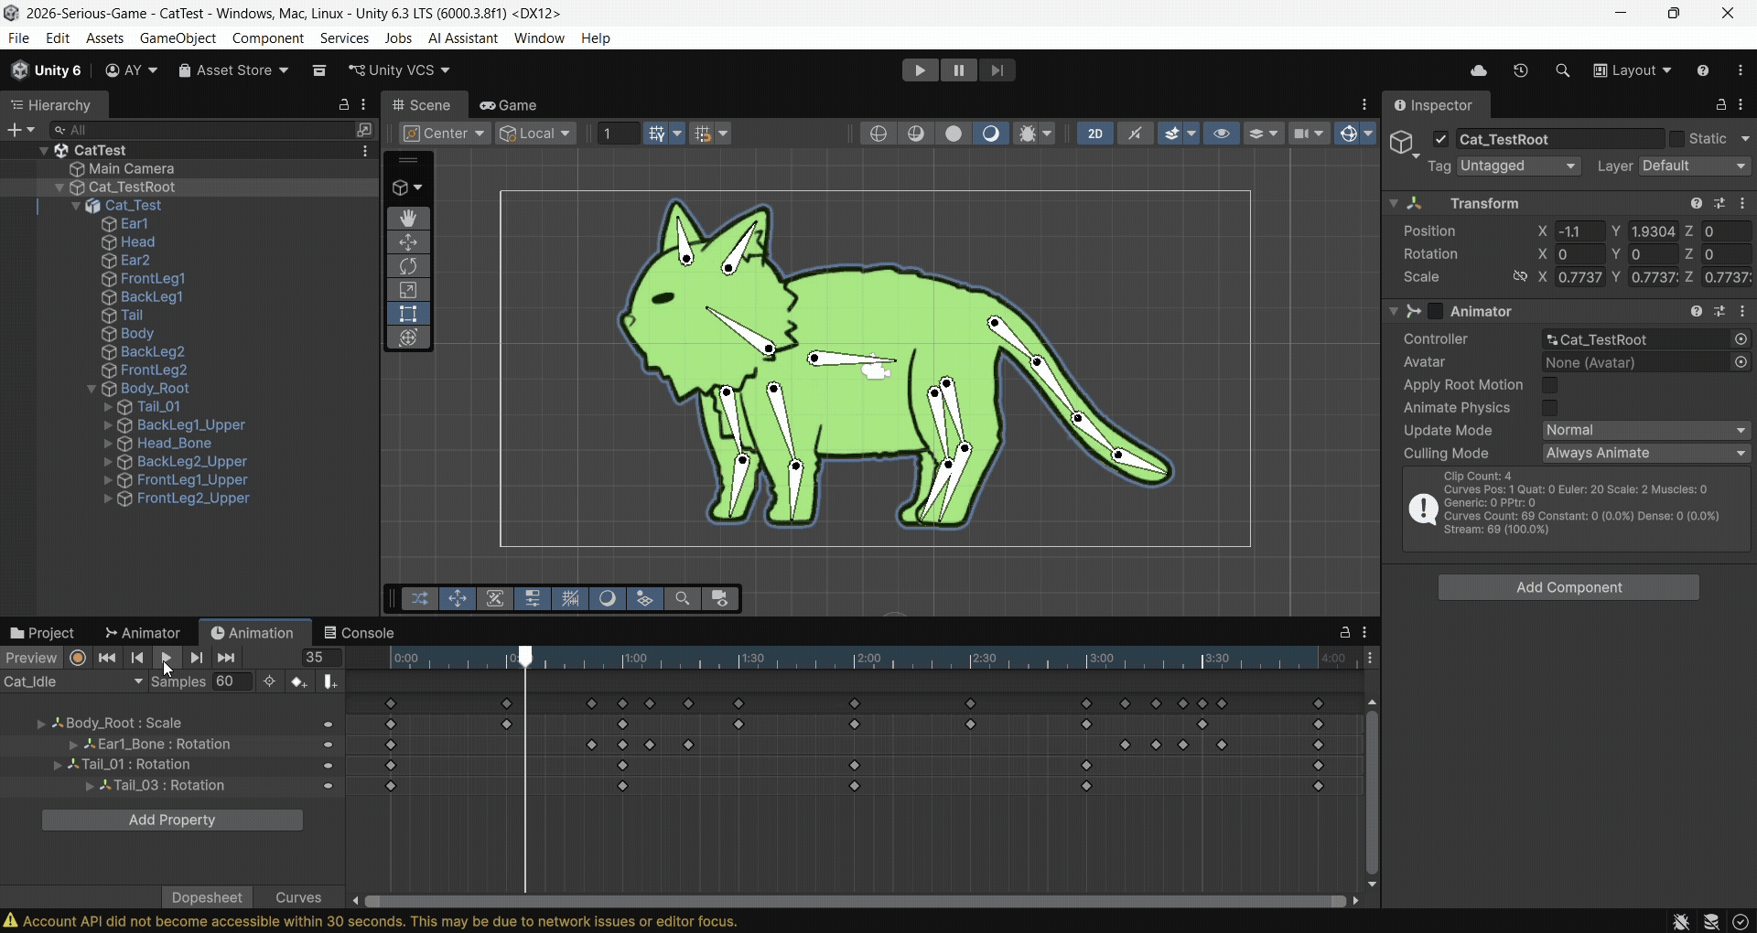
Task: Click the Add Property button
Action: tap(172, 820)
